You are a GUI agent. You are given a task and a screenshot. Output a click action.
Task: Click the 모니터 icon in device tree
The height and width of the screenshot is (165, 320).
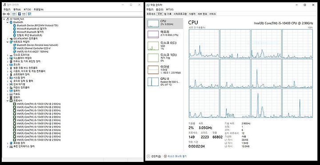tap(11, 65)
